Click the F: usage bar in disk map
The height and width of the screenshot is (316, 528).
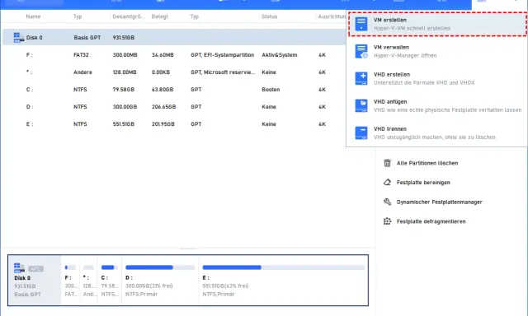click(70, 267)
